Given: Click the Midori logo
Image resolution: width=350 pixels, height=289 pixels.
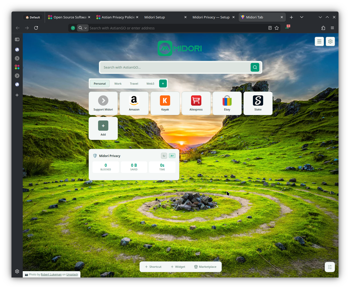Looking at the screenshot, I should pyautogui.click(x=180, y=48).
